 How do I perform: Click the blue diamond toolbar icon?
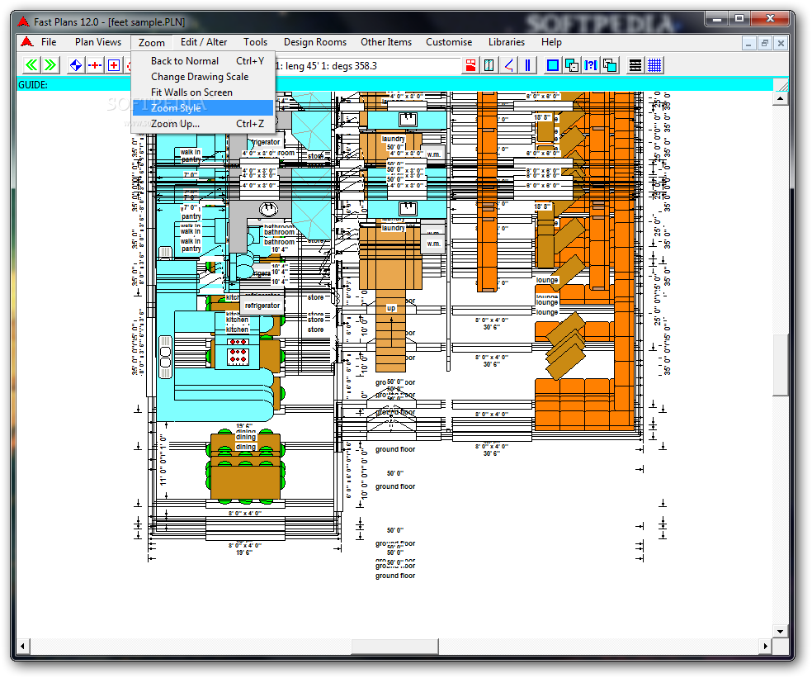tap(76, 65)
